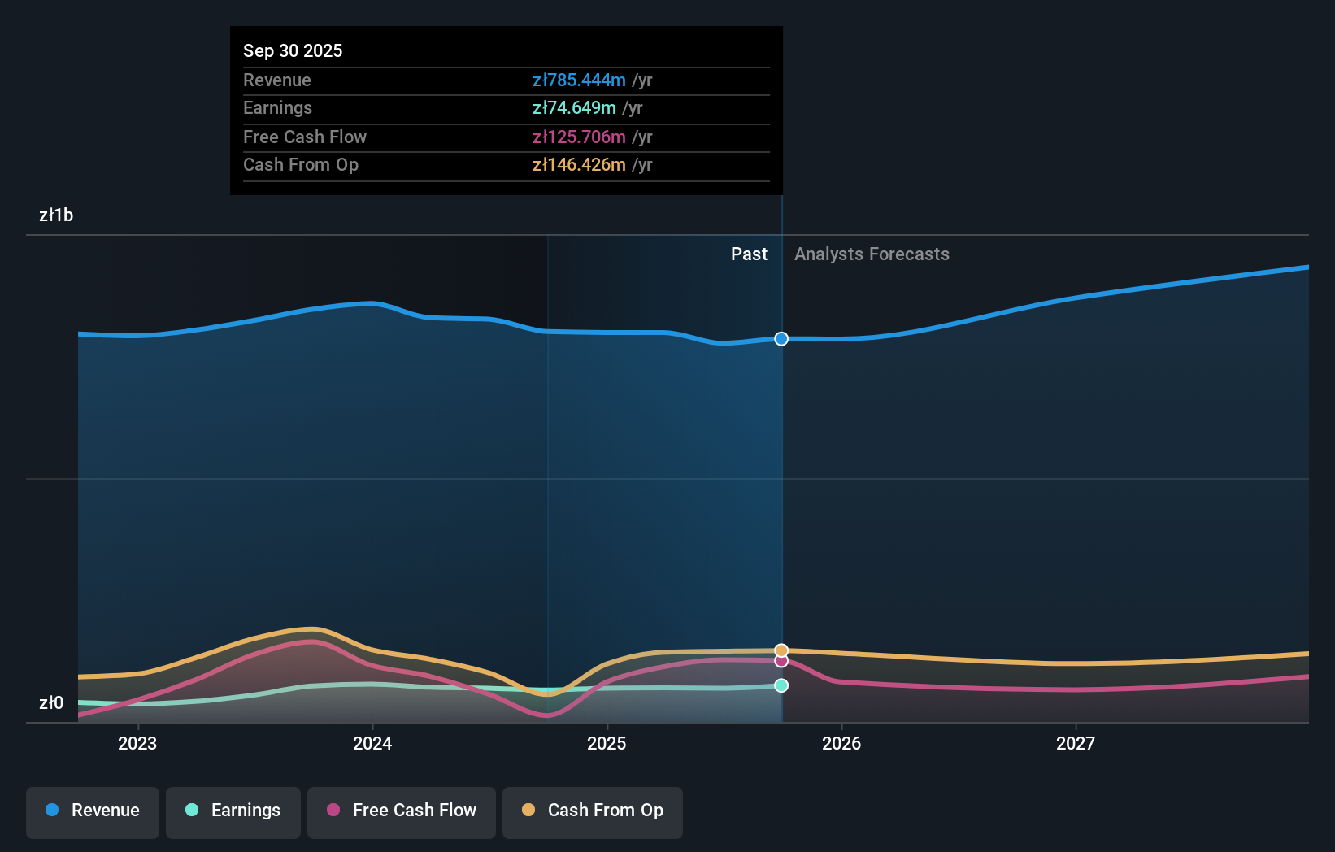Click the zł1b axis gridline label

[56, 215]
